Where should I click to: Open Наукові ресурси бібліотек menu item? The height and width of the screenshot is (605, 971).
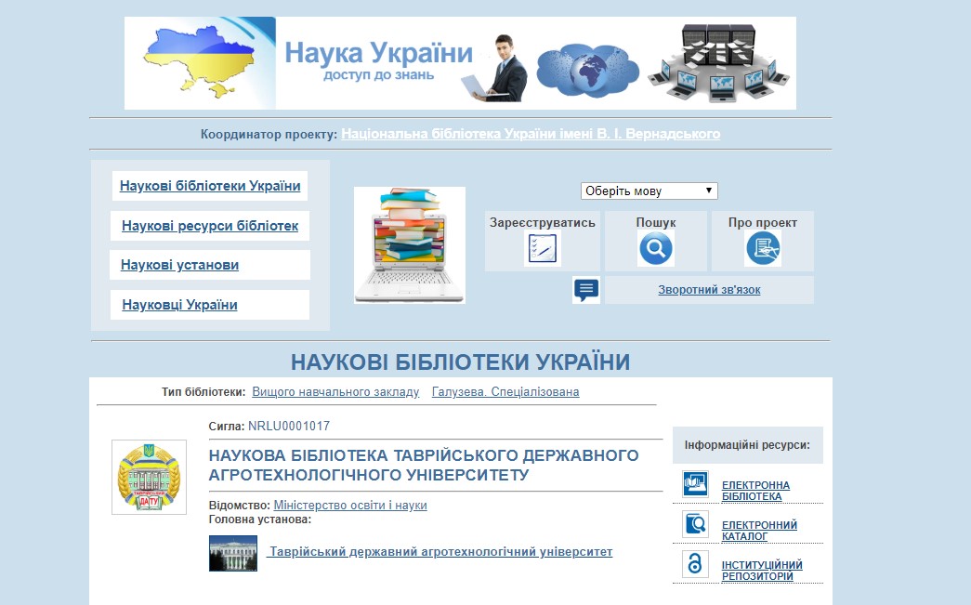(210, 226)
